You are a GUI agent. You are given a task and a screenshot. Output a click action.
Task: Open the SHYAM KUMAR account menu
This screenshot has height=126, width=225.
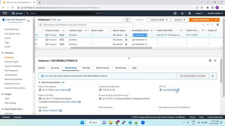pyautogui.click(x=215, y=13)
